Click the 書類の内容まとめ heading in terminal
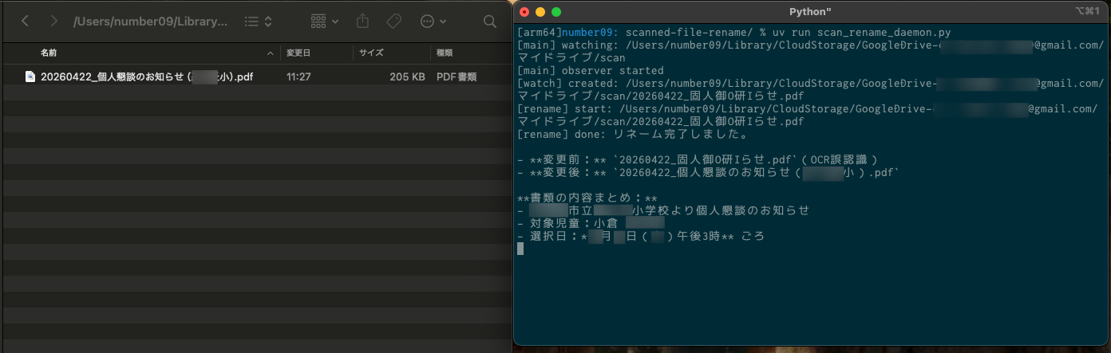Image resolution: width=1111 pixels, height=353 pixels. tap(587, 198)
